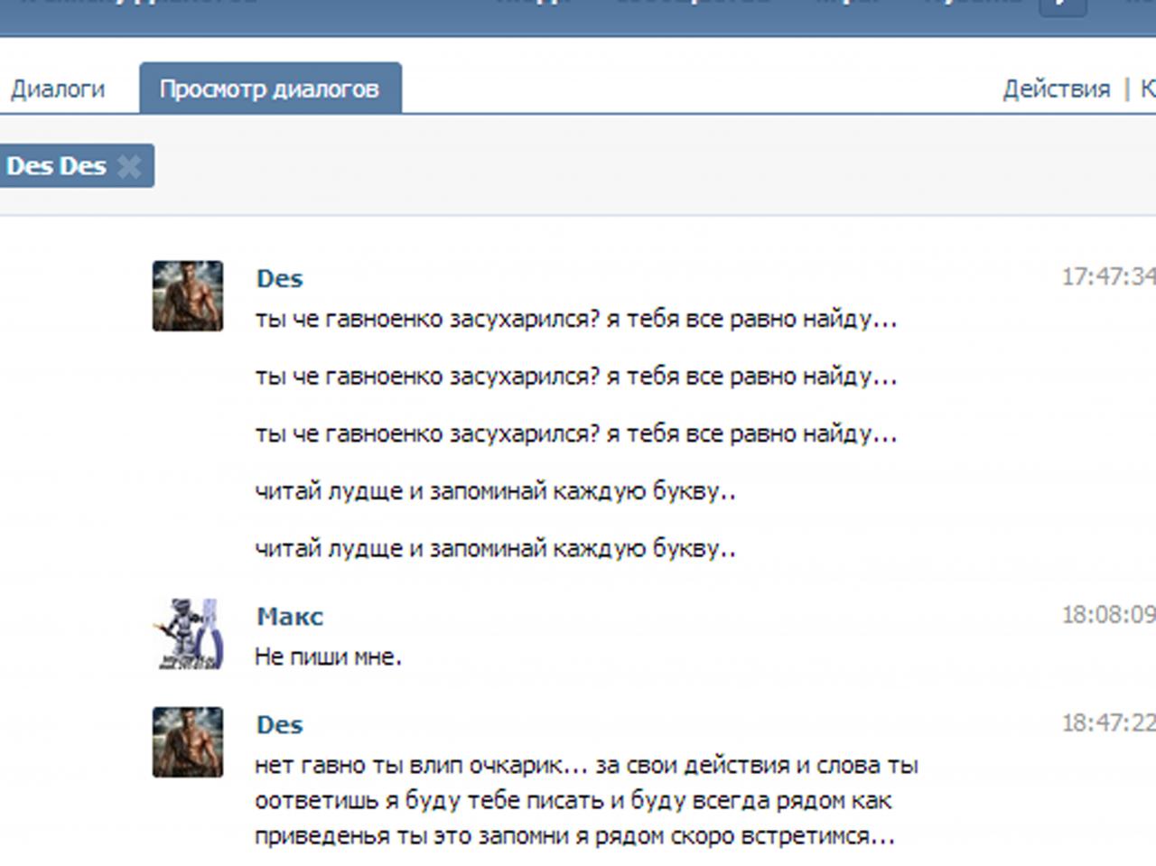Click Des's avatar on the 18:47:22 message

(x=187, y=742)
